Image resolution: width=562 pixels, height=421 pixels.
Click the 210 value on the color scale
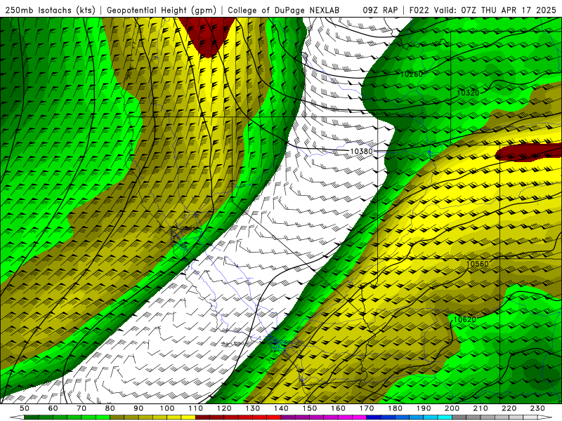[x=481, y=408]
